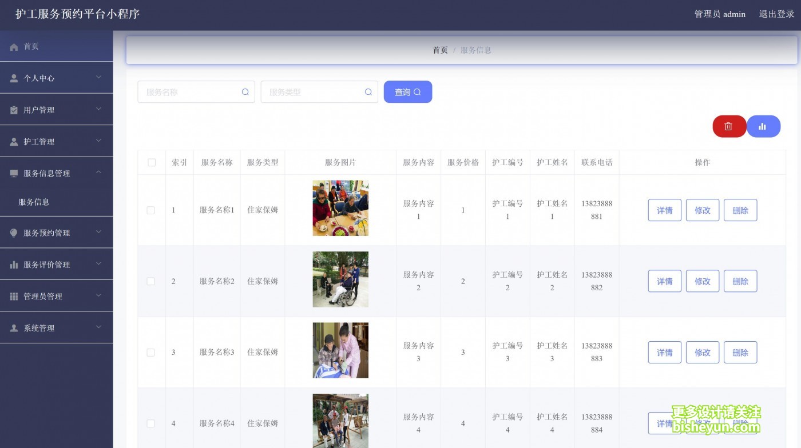Click 删除 for row 服务名称3
This screenshot has width=801, height=448.
pos(740,353)
